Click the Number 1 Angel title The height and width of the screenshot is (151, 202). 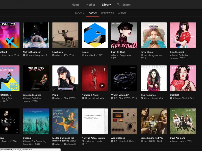point(90,95)
